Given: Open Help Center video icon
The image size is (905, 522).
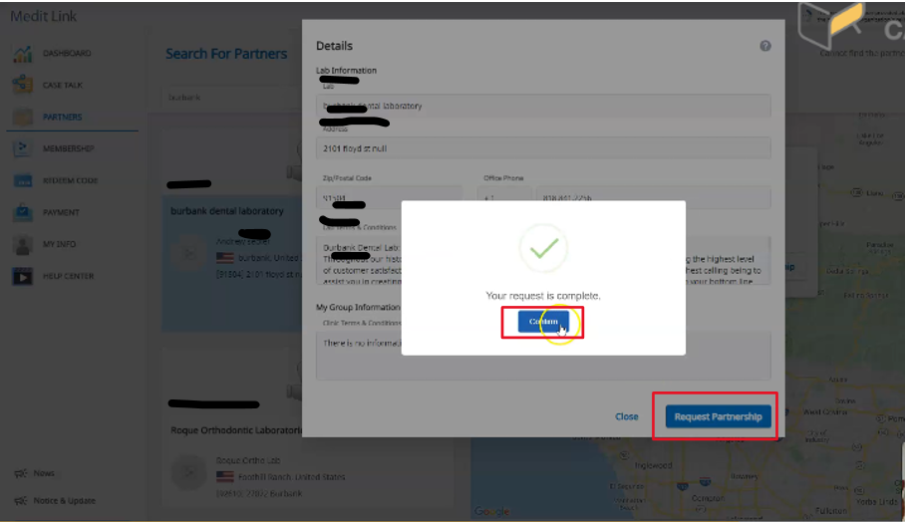Looking at the screenshot, I should tap(23, 276).
